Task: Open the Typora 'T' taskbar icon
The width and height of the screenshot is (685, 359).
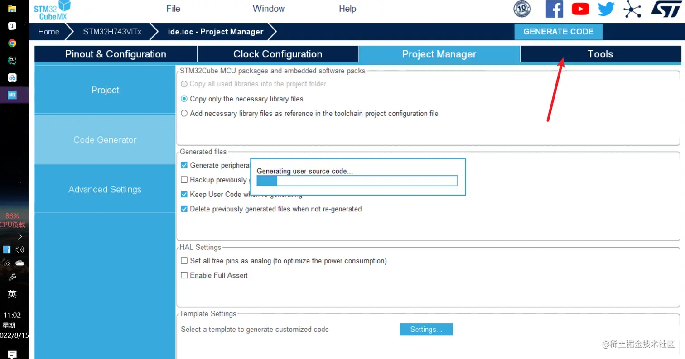Action: (12, 26)
